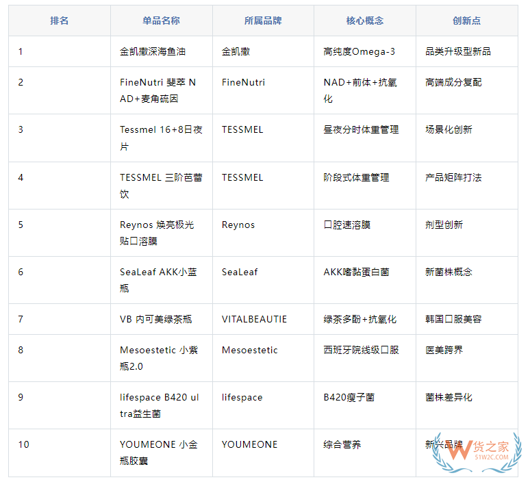530x482 pixels.
Task: Click the lifespace B420 ultra益生菌 product cell
Action: (161, 405)
